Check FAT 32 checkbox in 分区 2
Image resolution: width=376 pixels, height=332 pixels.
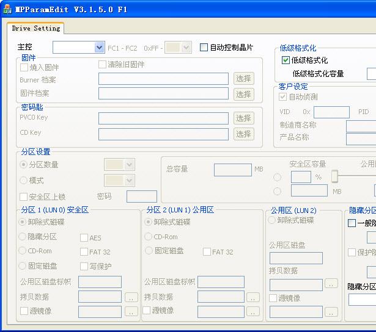tap(207, 252)
